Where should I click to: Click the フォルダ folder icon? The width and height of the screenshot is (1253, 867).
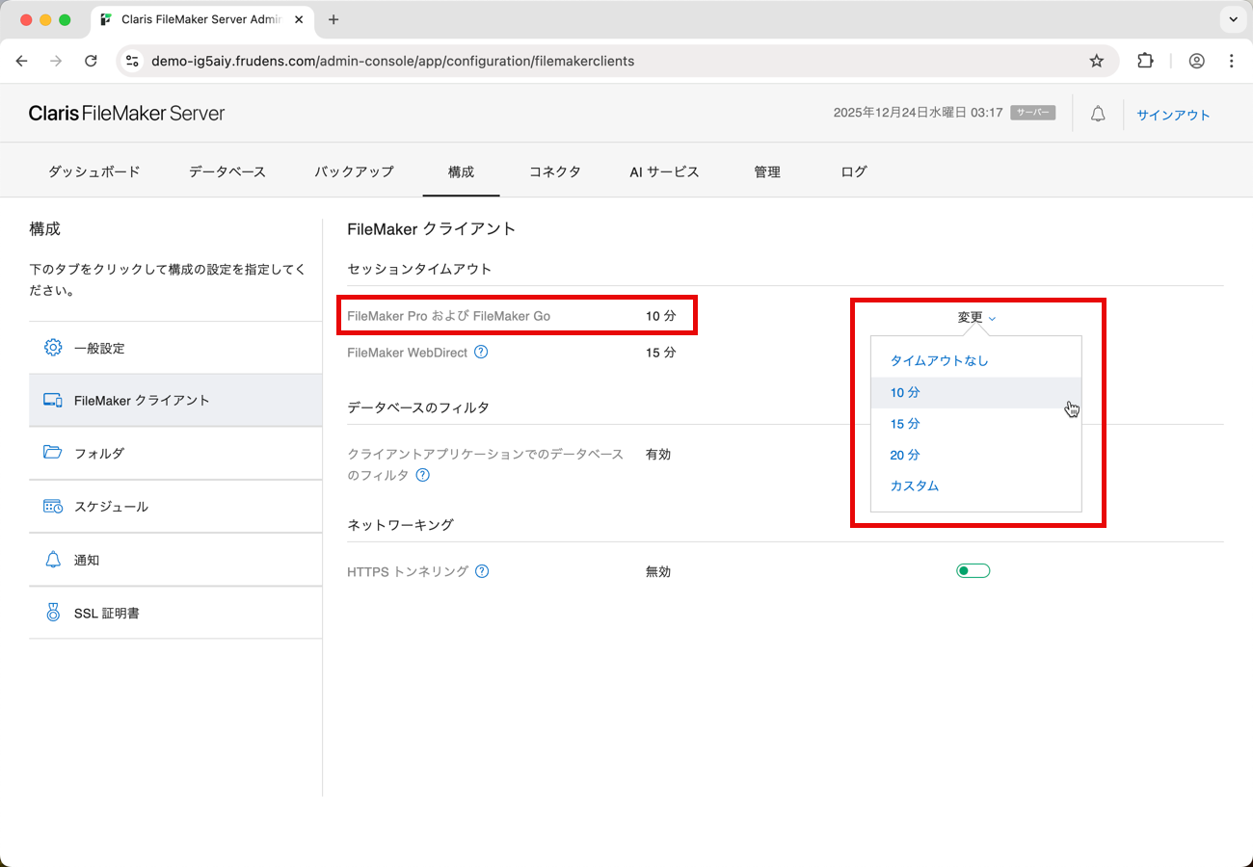(53, 452)
